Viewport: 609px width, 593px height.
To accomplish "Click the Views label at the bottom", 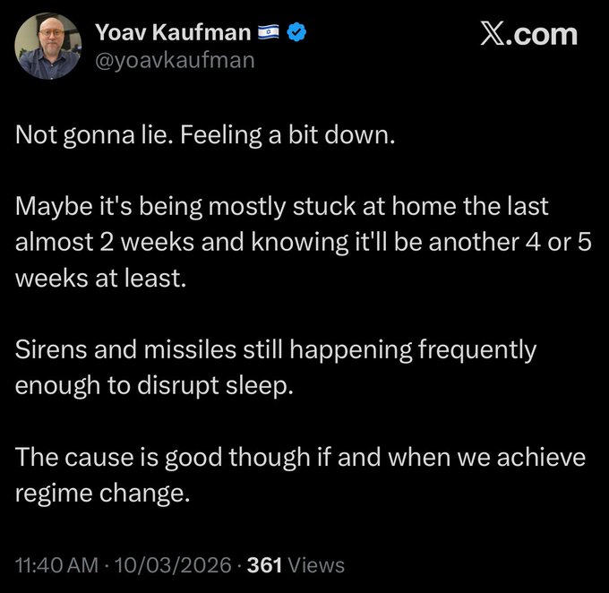I will [x=316, y=564].
